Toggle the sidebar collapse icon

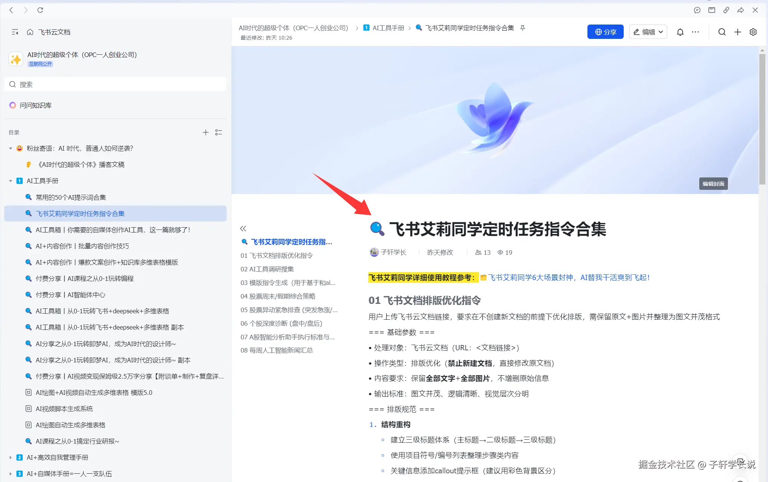15,32
